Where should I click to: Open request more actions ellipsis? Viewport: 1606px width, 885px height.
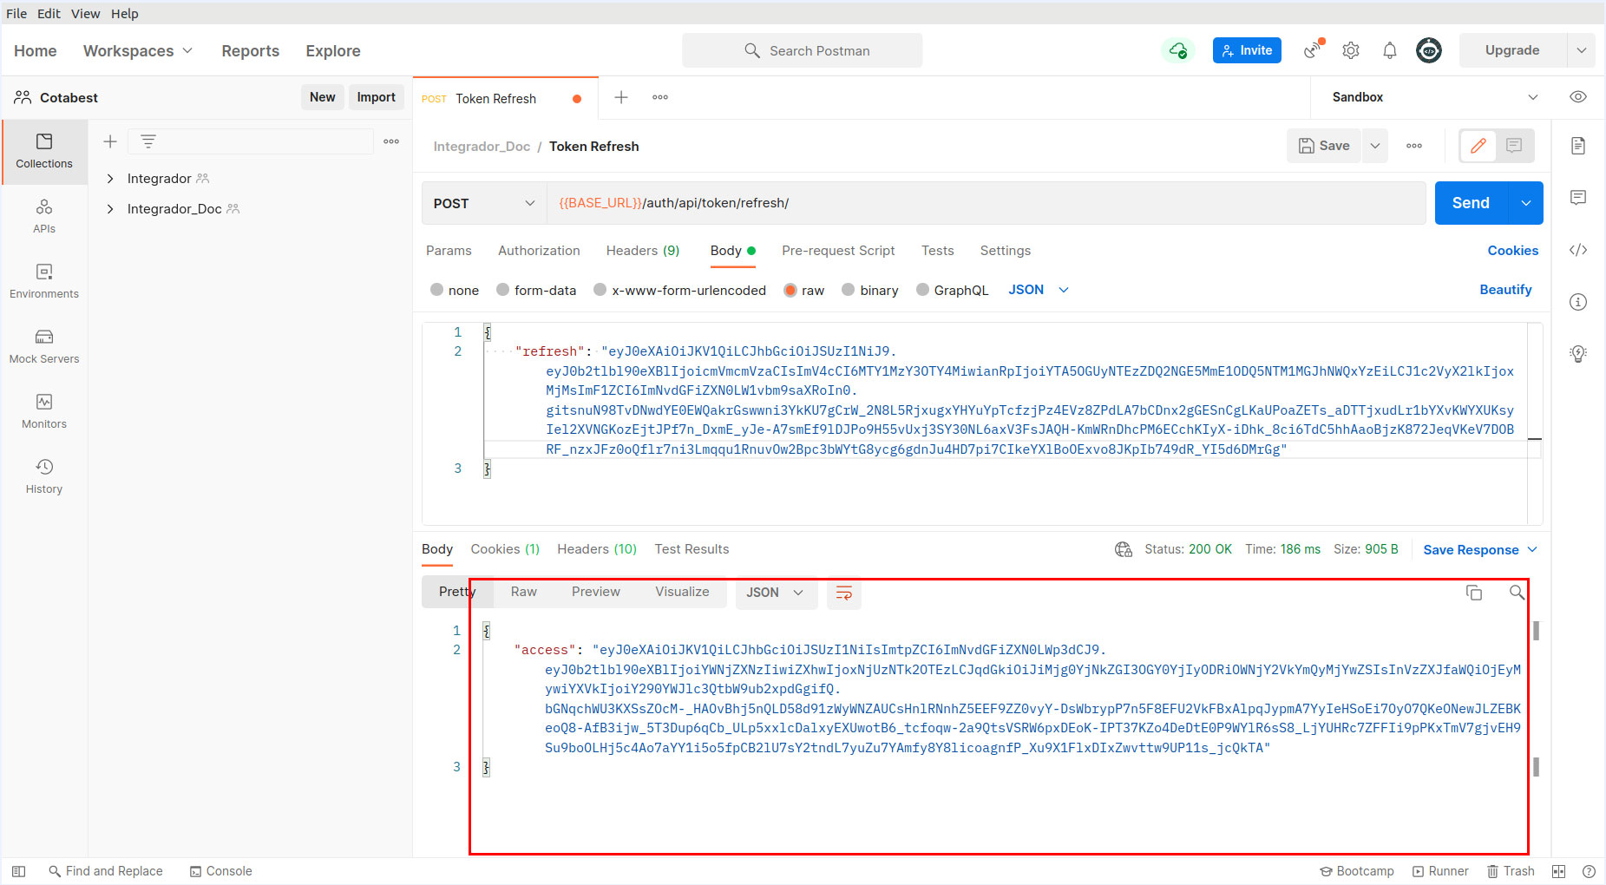[1414, 146]
